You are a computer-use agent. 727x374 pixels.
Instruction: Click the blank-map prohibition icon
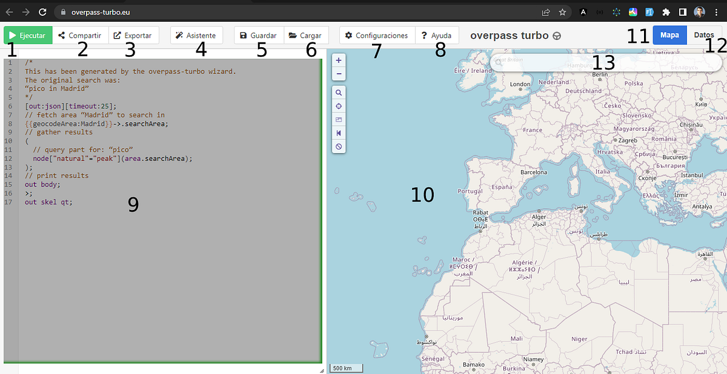point(338,146)
